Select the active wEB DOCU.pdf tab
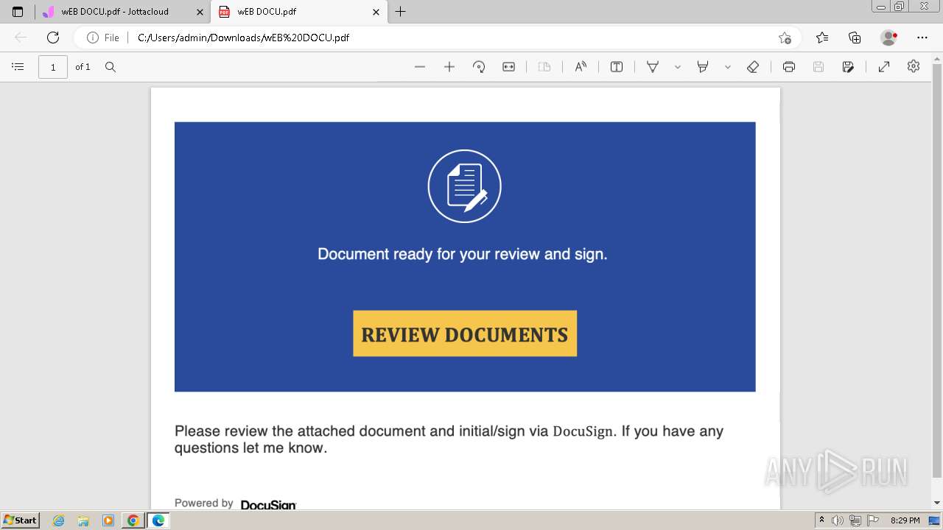This screenshot has width=943, height=530. 298,12
